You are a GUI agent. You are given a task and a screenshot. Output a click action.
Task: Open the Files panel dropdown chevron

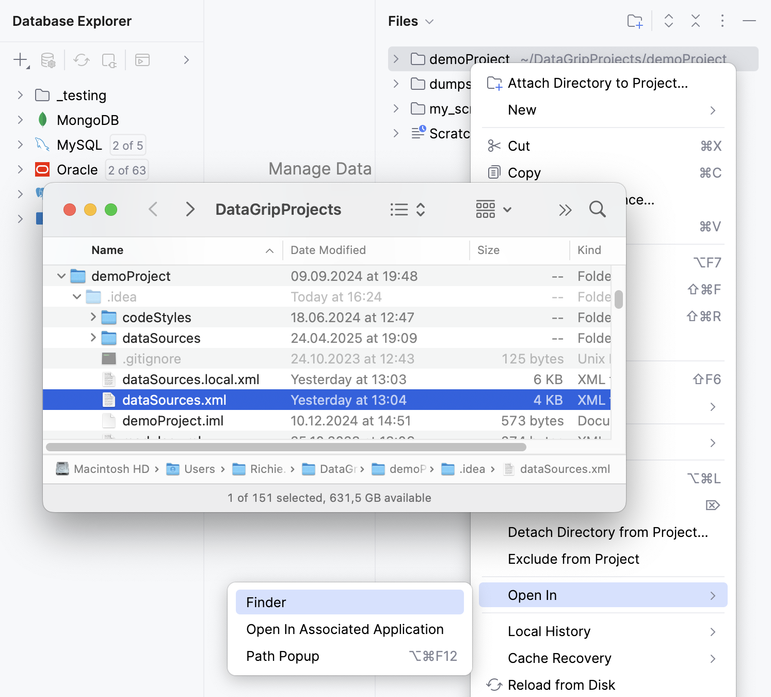430,21
